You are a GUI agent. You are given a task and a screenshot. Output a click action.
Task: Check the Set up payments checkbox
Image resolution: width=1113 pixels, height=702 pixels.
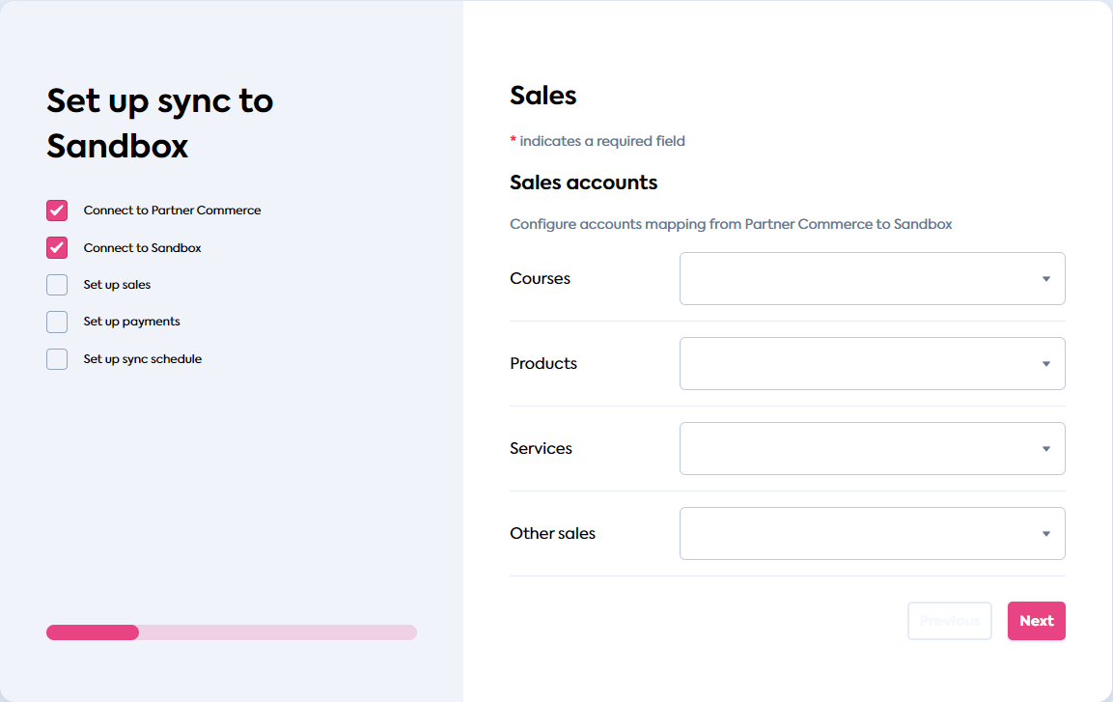click(56, 322)
